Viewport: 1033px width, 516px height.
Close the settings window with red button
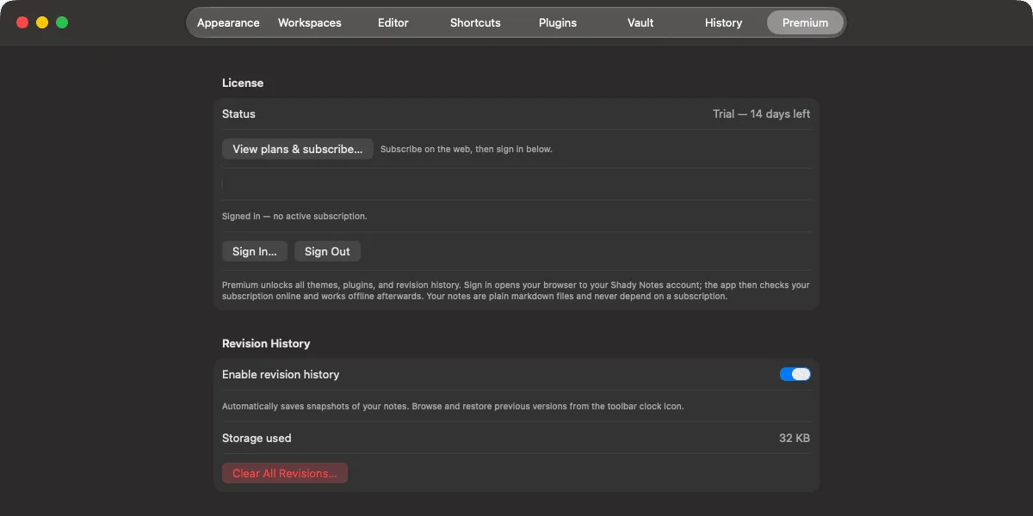click(x=22, y=22)
